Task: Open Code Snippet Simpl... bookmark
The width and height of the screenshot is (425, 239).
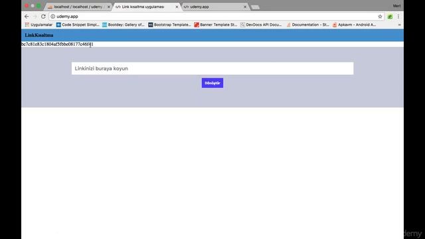Action: [78, 25]
